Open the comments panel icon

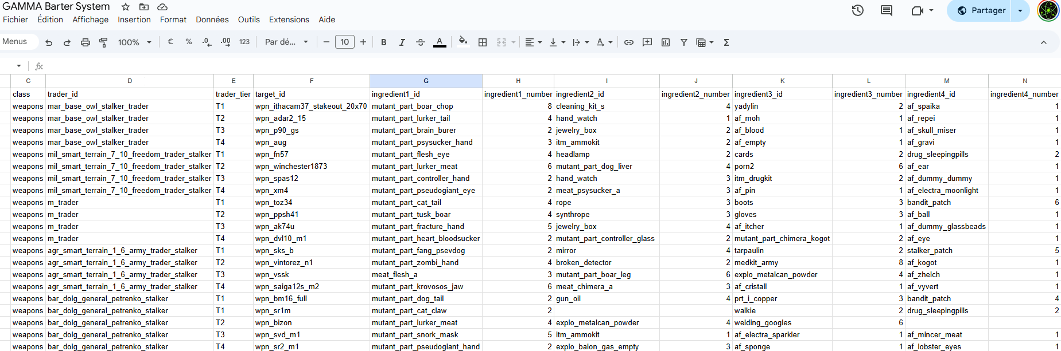[x=887, y=10]
